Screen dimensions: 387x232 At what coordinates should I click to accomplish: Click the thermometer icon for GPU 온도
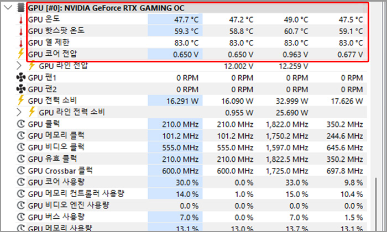pyautogui.click(x=21, y=19)
